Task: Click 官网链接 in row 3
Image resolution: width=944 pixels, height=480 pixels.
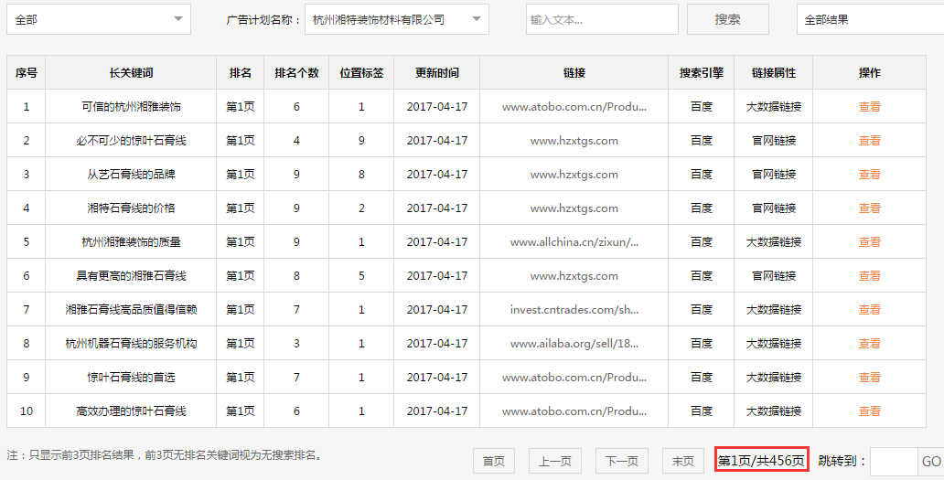Action: [774, 175]
